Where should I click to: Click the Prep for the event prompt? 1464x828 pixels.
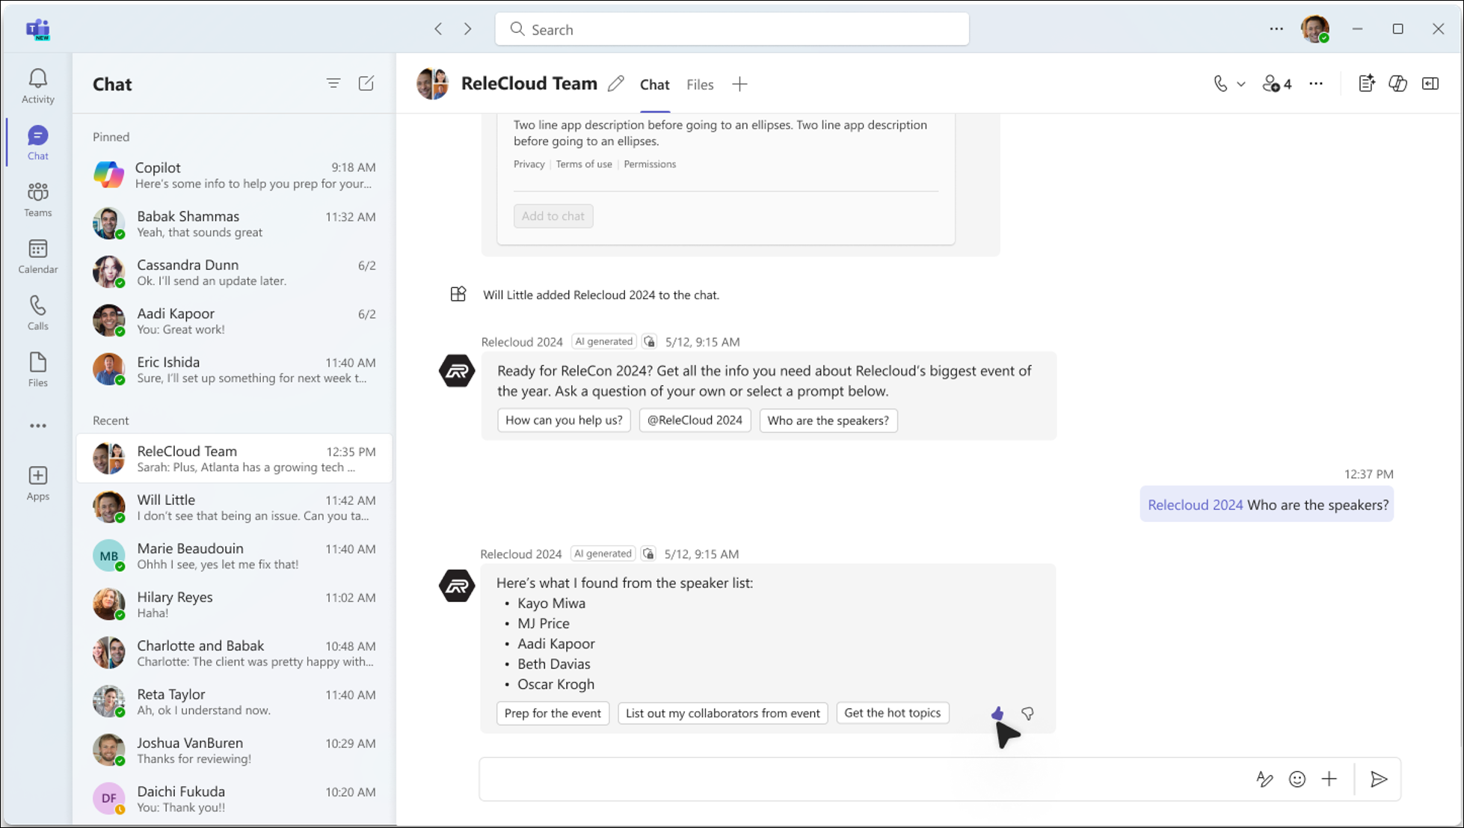point(553,712)
